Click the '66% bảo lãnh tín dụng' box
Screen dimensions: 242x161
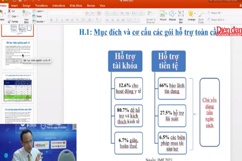point(172,89)
